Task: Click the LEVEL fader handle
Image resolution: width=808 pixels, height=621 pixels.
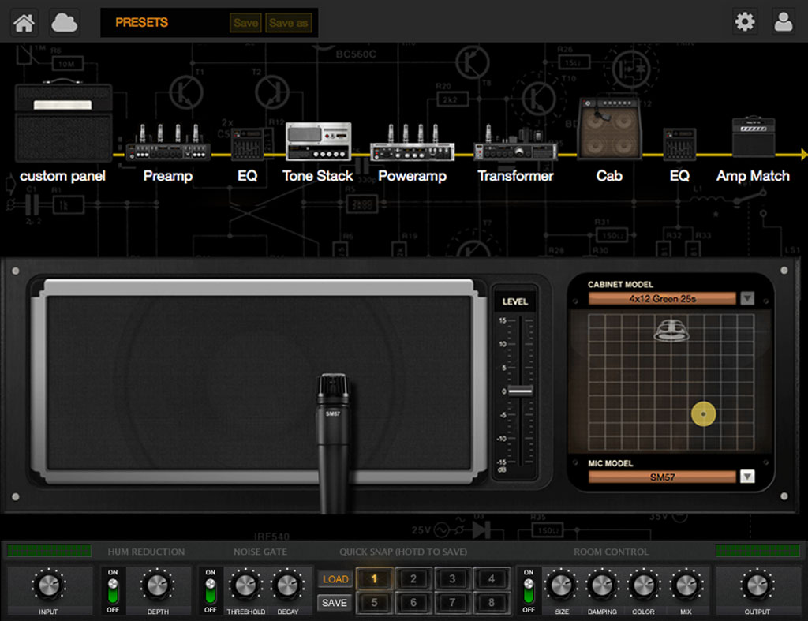Action: (x=520, y=391)
